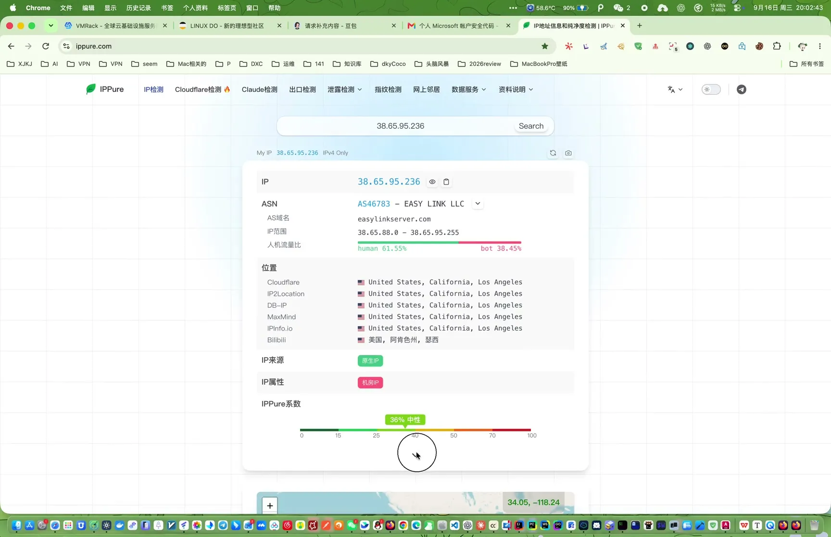Open 所有书签 folder
The height and width of the screenshot is (537, 831).
point(807,64)
